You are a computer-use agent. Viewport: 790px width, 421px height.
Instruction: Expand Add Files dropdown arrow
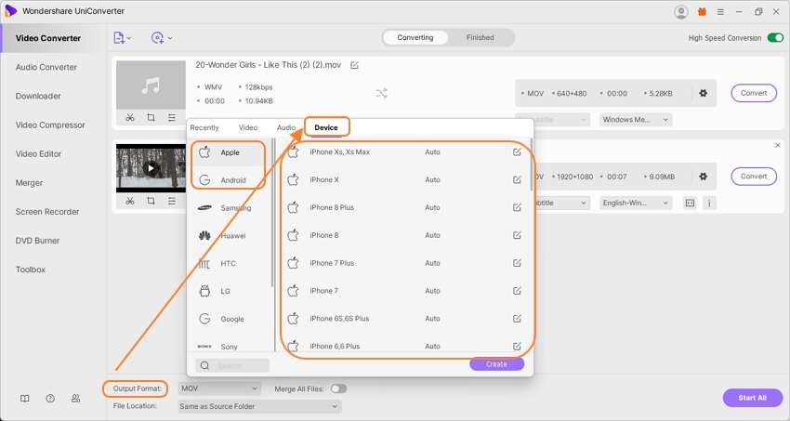tap(129, 38)
